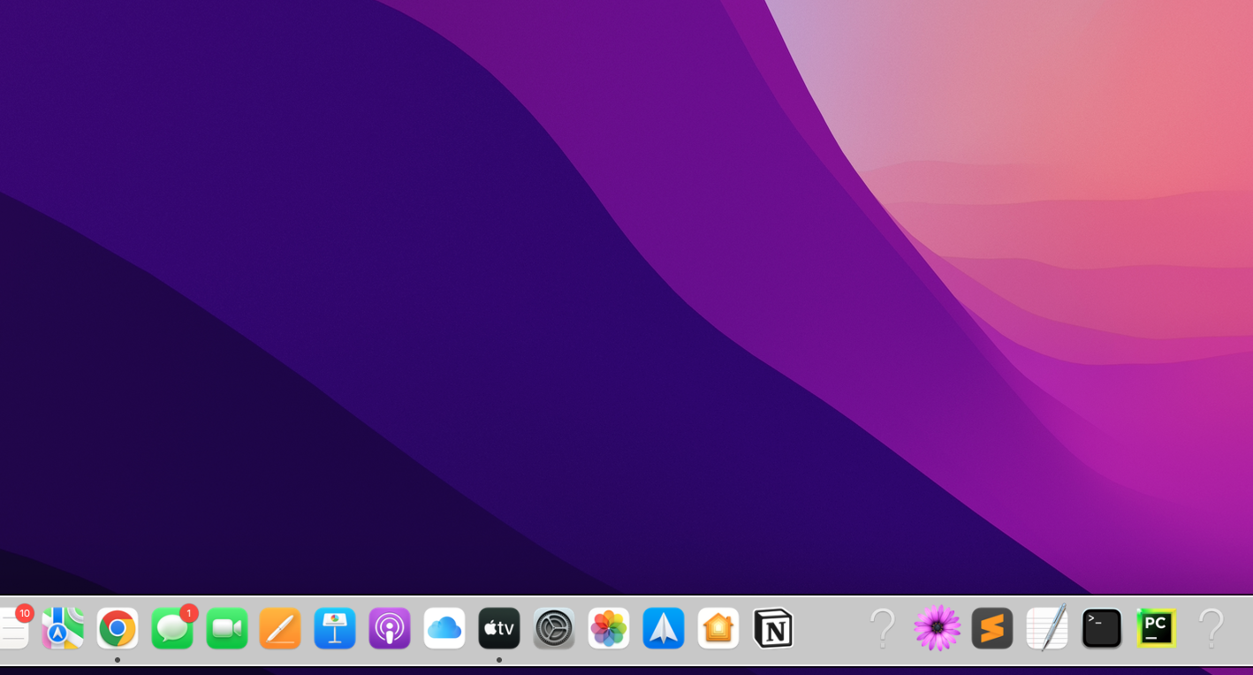
Task: Click the question mark icon beside Notion
Action: [x=883, y=628]
